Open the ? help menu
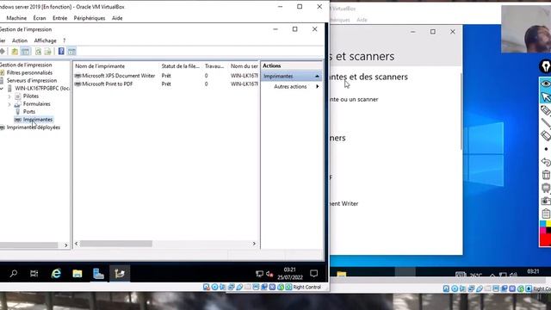Image resolution: width=551 pixels, height=310 pixels. click(64, 40)
